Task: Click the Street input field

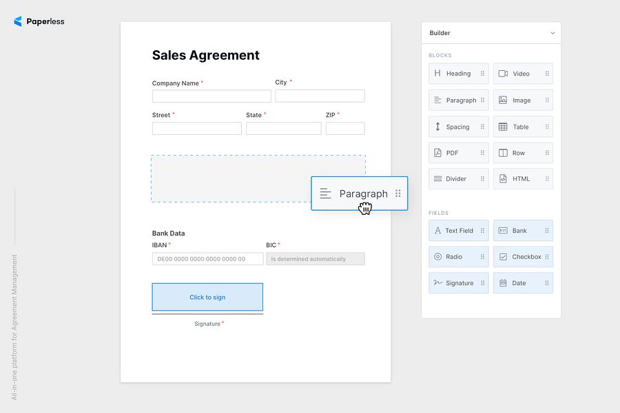Action: pyautogui.click(x=197, y=129)
